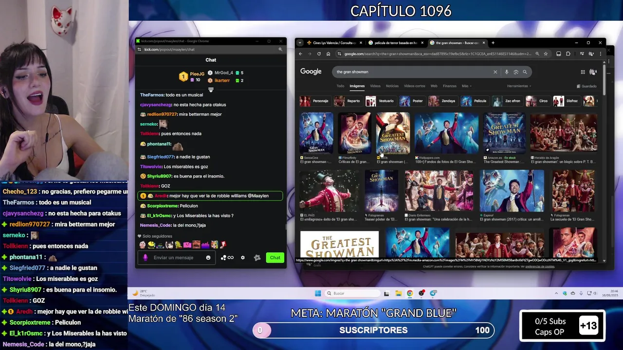Open the Chrome extensions puzzle icon
The width and height of the screenshot is (623, 350).
coord(568,54)
